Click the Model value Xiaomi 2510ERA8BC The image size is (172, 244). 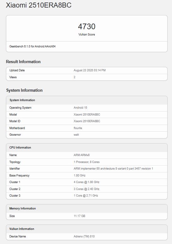coord(87,115)
